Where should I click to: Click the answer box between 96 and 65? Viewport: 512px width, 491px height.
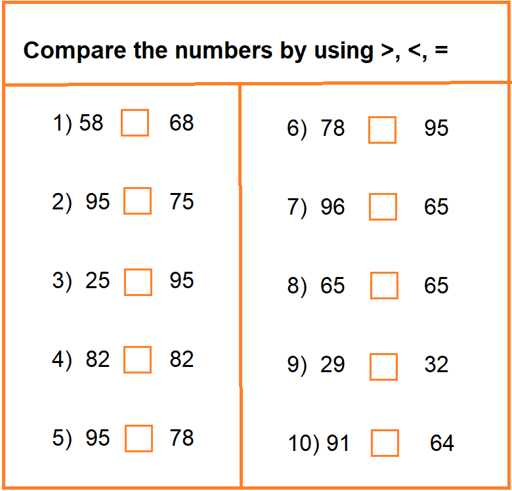click(x=383, y=207)
